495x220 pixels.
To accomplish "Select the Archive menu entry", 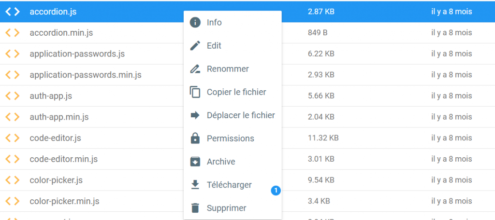I will [221, 162].
